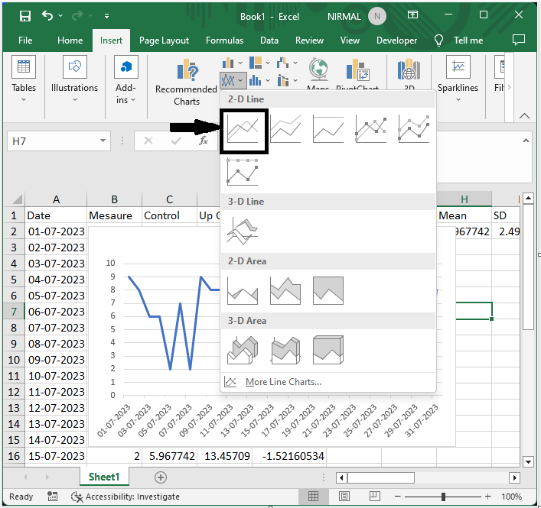The height and width of the screenshot is (508, 541).
Task: Select the 100% Stacked Line chart
Action: [x=328, y=129]
